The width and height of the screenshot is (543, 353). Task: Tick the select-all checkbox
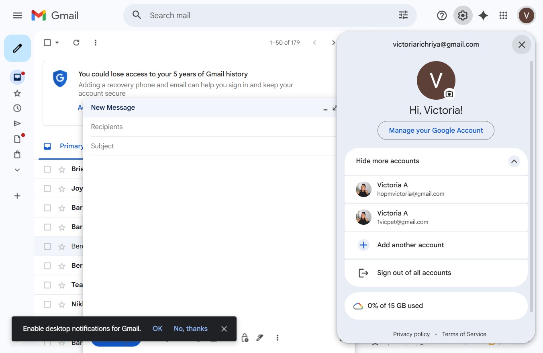click(47, 43)
